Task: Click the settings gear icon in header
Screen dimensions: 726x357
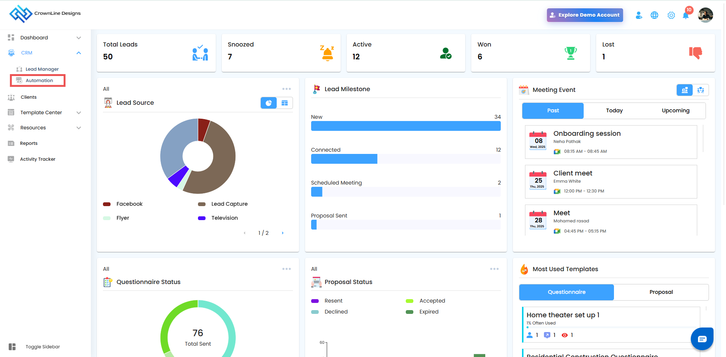Action: [x=671, y=16]
